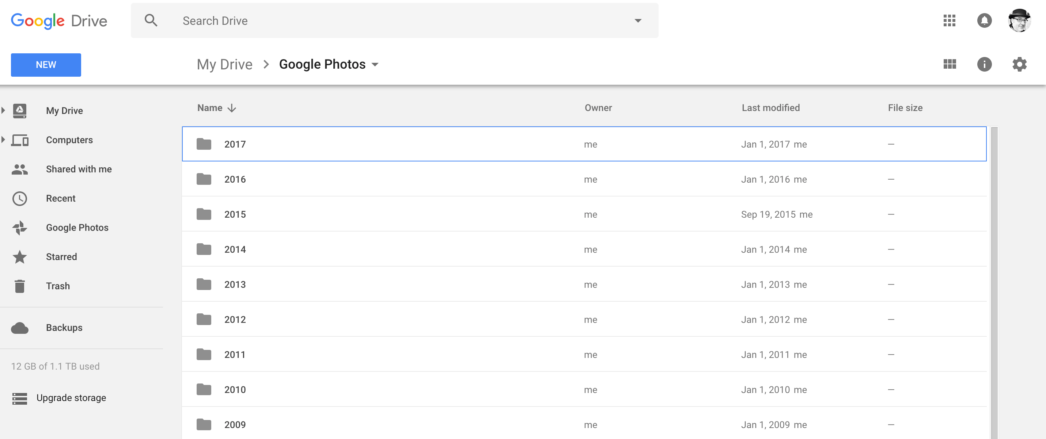Viewport: 1046px width, 439px height.
Task: Click the Recent clock icon
Action: (19, 198)
